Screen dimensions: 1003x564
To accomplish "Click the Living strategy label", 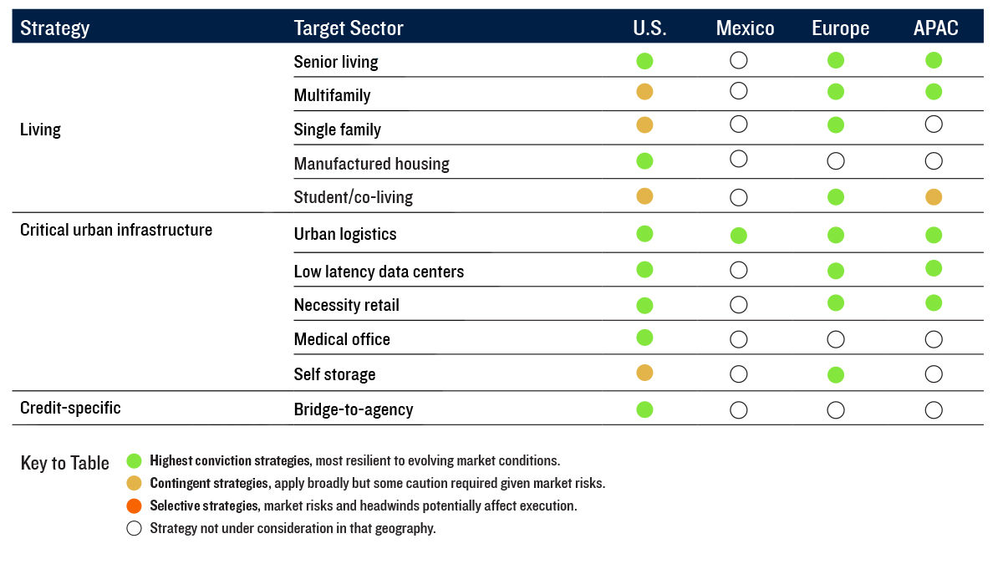I will pos(40,130).
